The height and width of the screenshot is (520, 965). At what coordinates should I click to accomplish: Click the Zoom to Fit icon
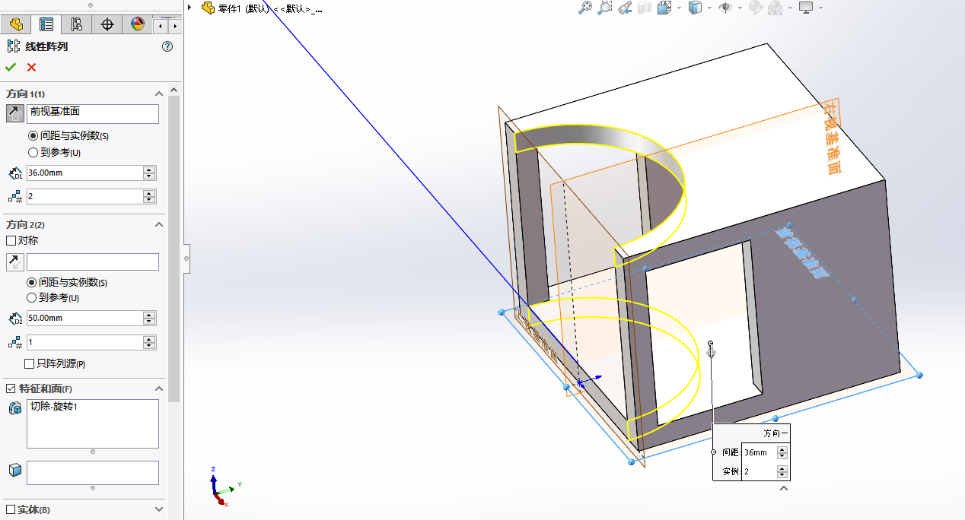point(584,8)
